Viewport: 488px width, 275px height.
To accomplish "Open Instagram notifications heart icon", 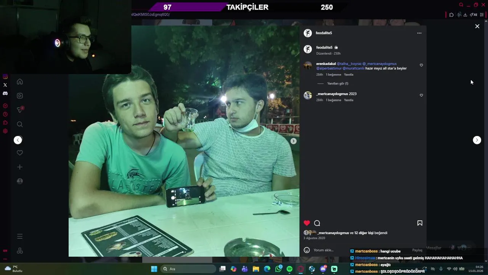I will click(20, 153).
